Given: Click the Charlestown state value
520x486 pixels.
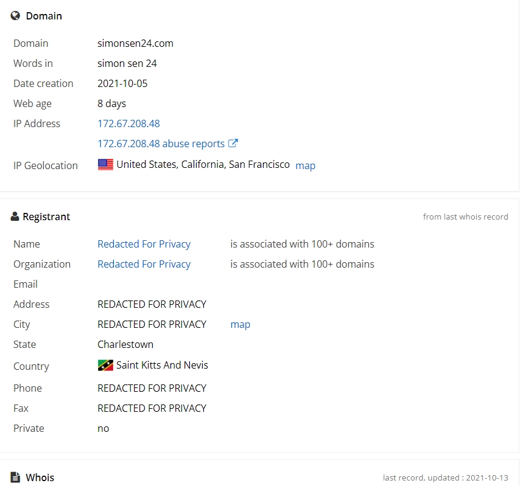Looking at the screenshot, I should [125, 344].
